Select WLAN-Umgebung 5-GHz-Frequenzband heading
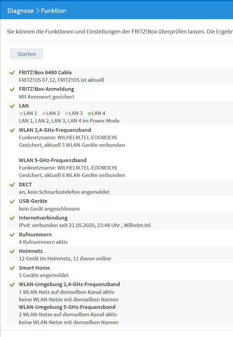 pyautogui.click(x=67, y=307)
